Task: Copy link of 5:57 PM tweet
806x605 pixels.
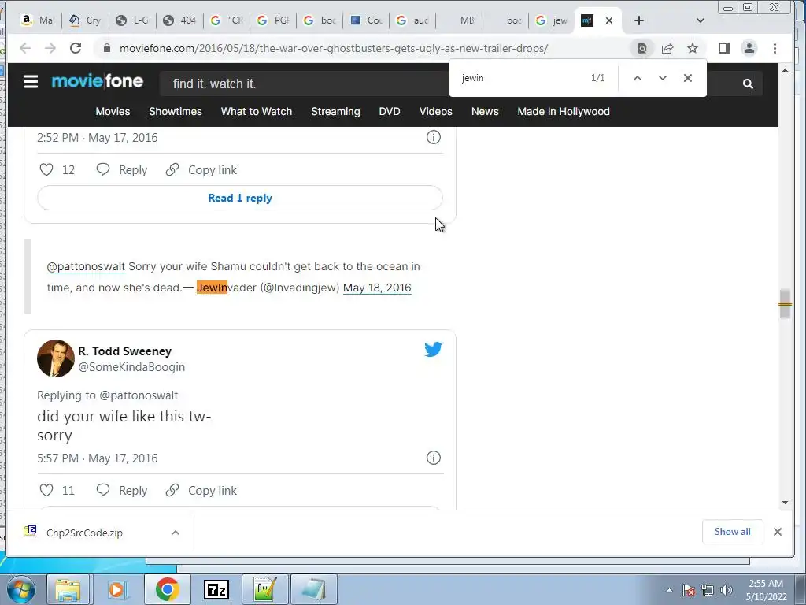Action: [201, 490]
